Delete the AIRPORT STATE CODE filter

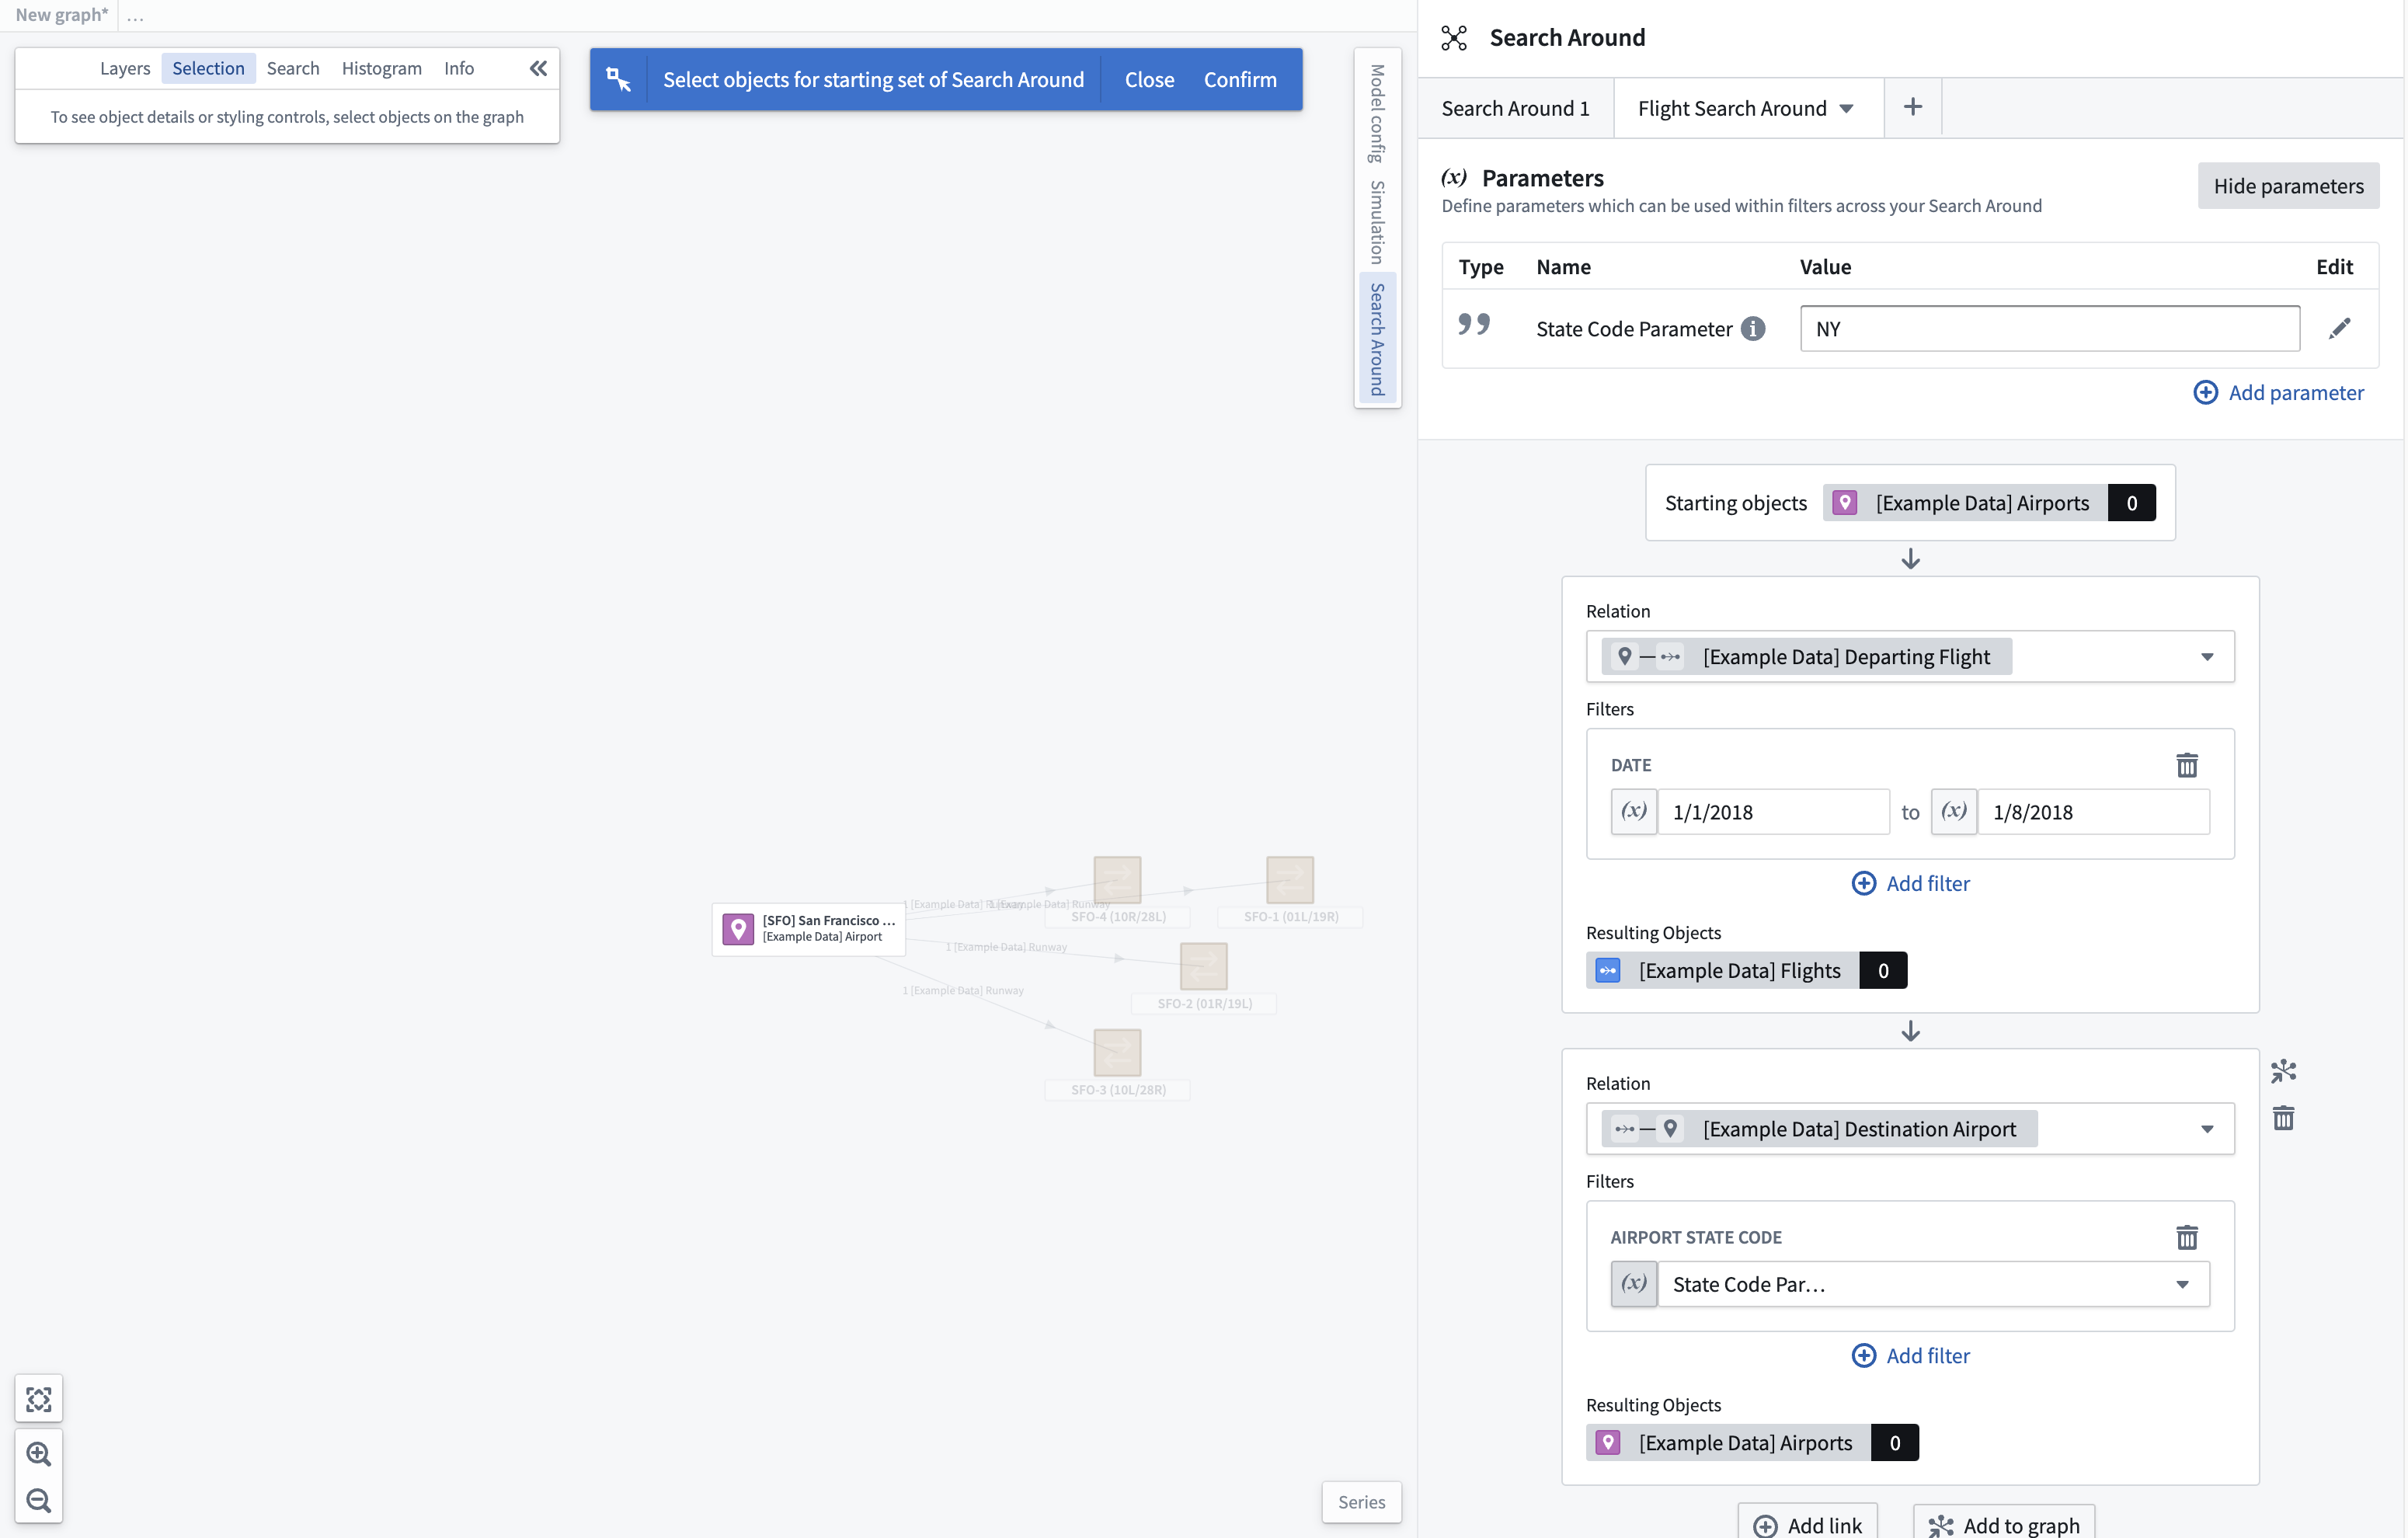[2187, 1237]
